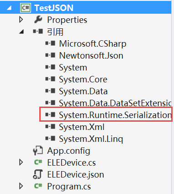Expand the ELEDevice.cs node arrow
This screenshot has height=194, width=174.
pos(21,162)
